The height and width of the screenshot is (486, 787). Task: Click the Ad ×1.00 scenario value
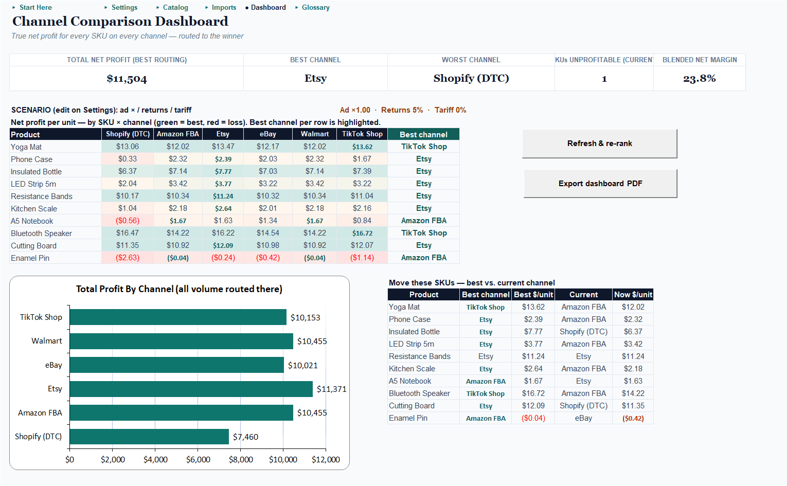(355, 110)
